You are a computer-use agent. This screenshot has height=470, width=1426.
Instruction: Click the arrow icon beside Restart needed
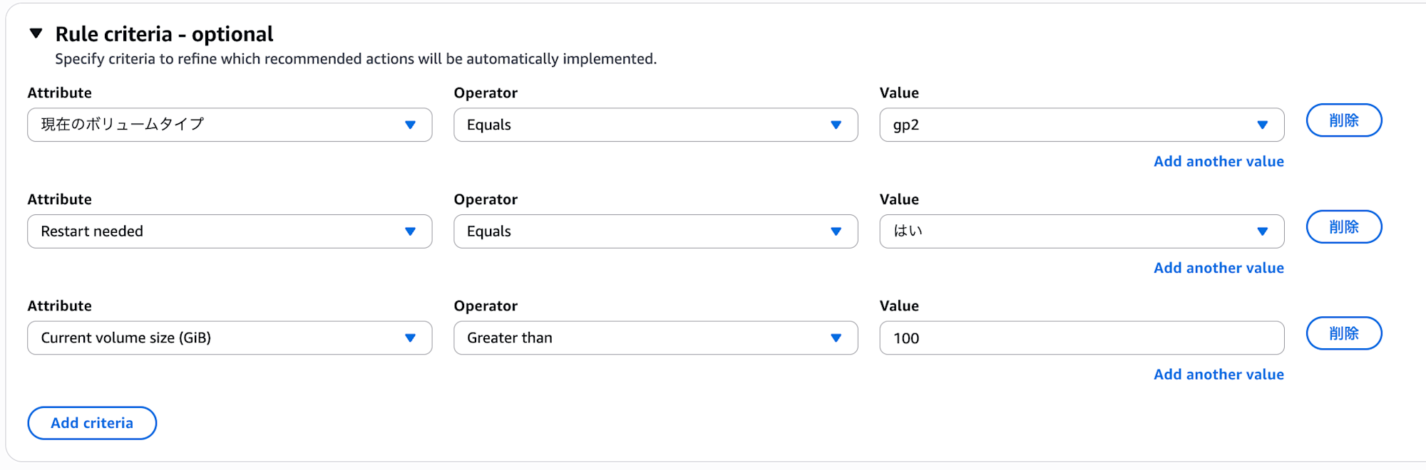pos(410,231)
